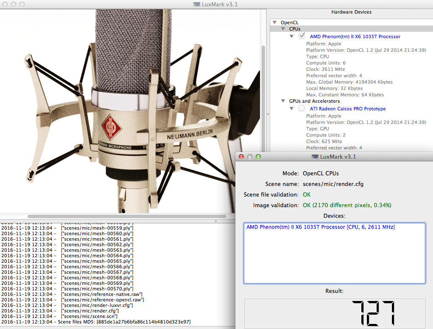Select GPUs and Accelerators row
The image size is (433, 329).
pyautogui.click(x=314, y=101)
